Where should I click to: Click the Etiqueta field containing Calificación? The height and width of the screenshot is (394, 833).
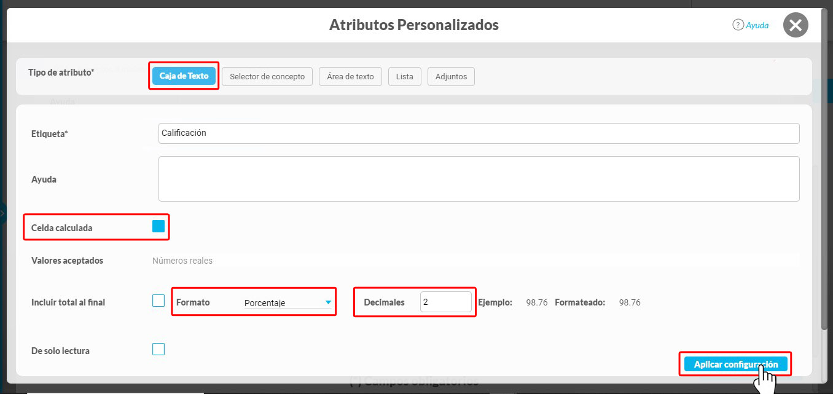tap(479, 133)
